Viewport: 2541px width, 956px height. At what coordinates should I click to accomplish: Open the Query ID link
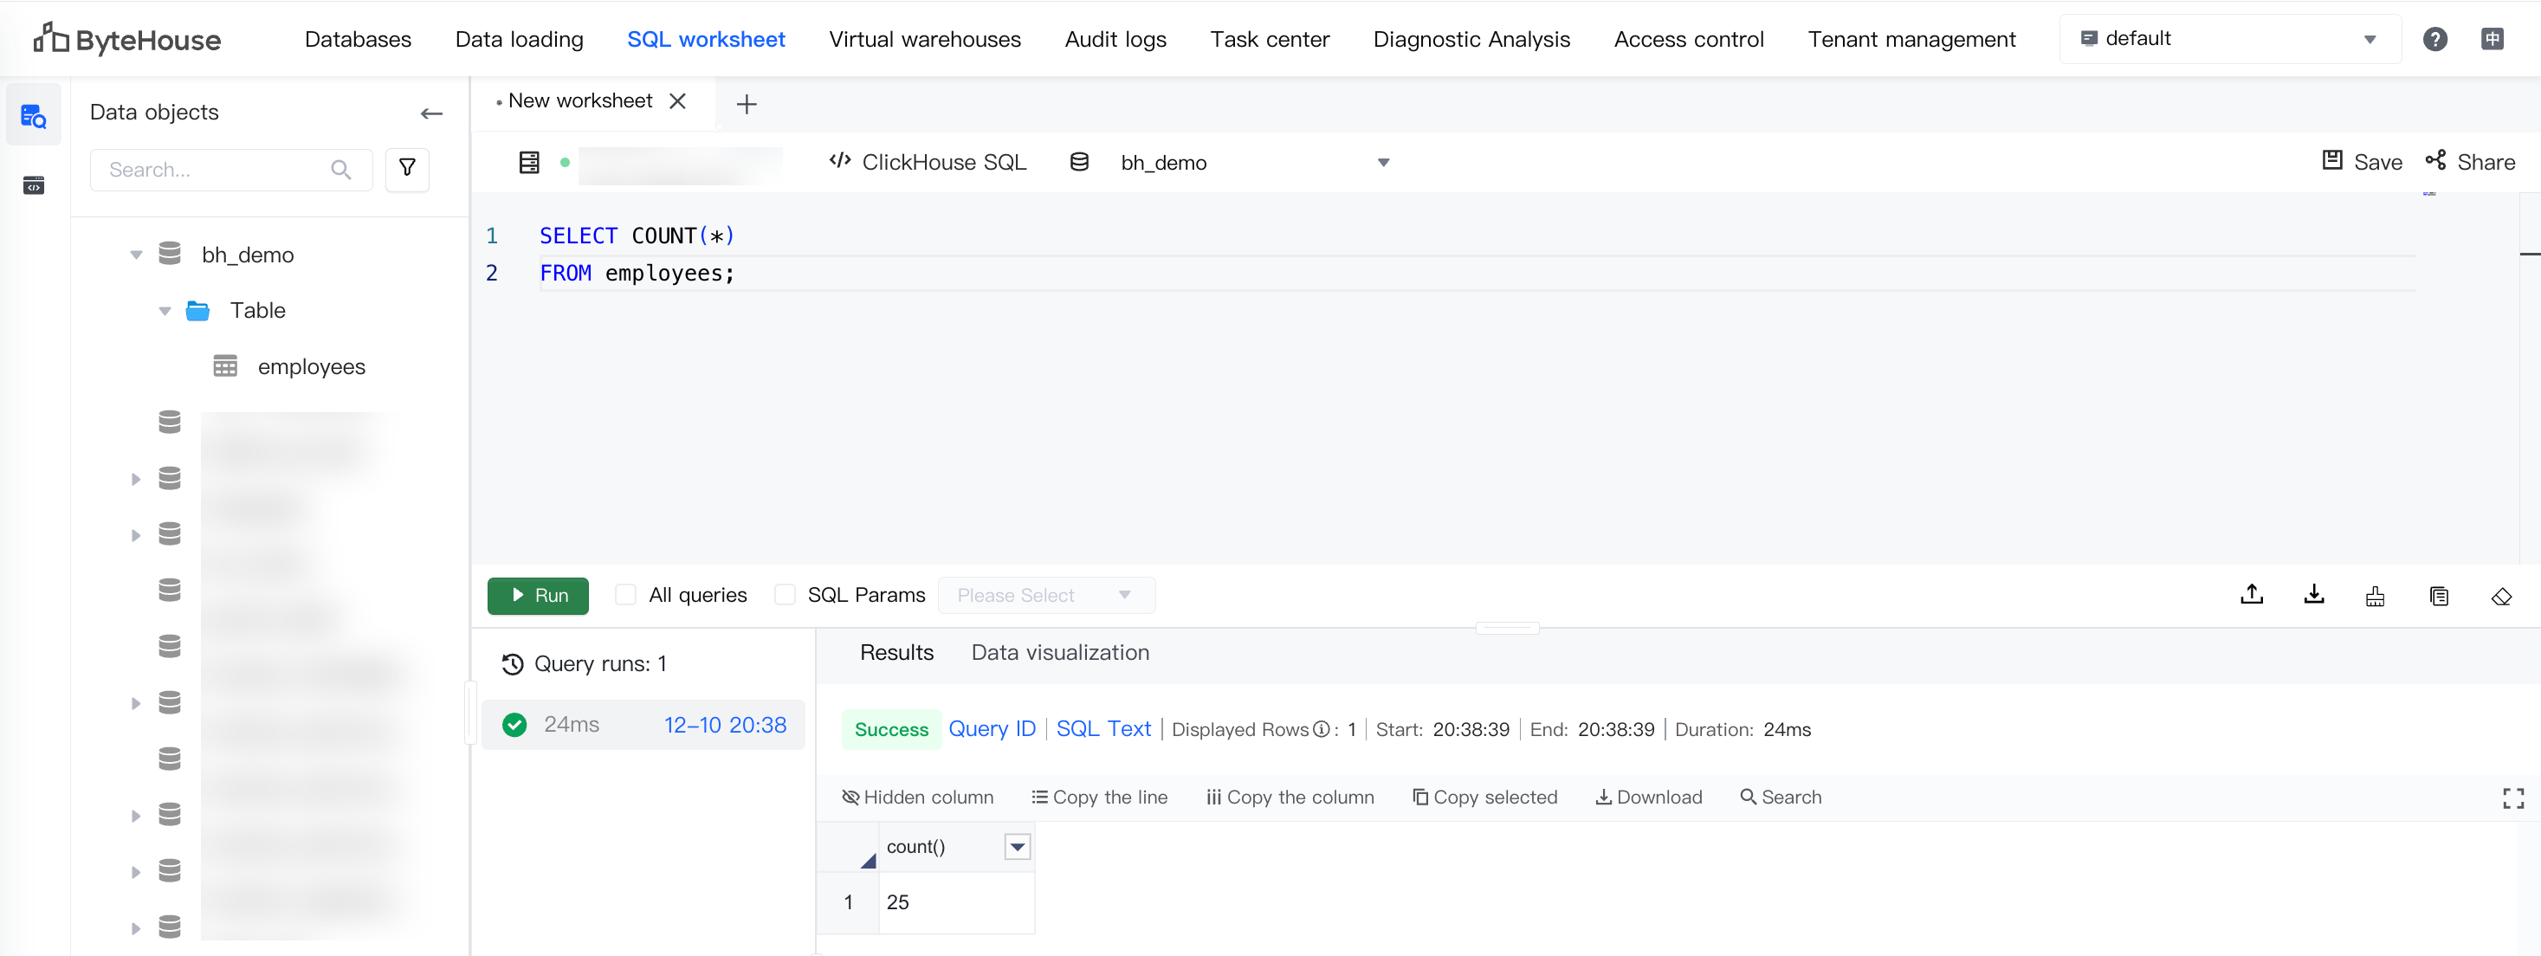(x=992, y=729)
